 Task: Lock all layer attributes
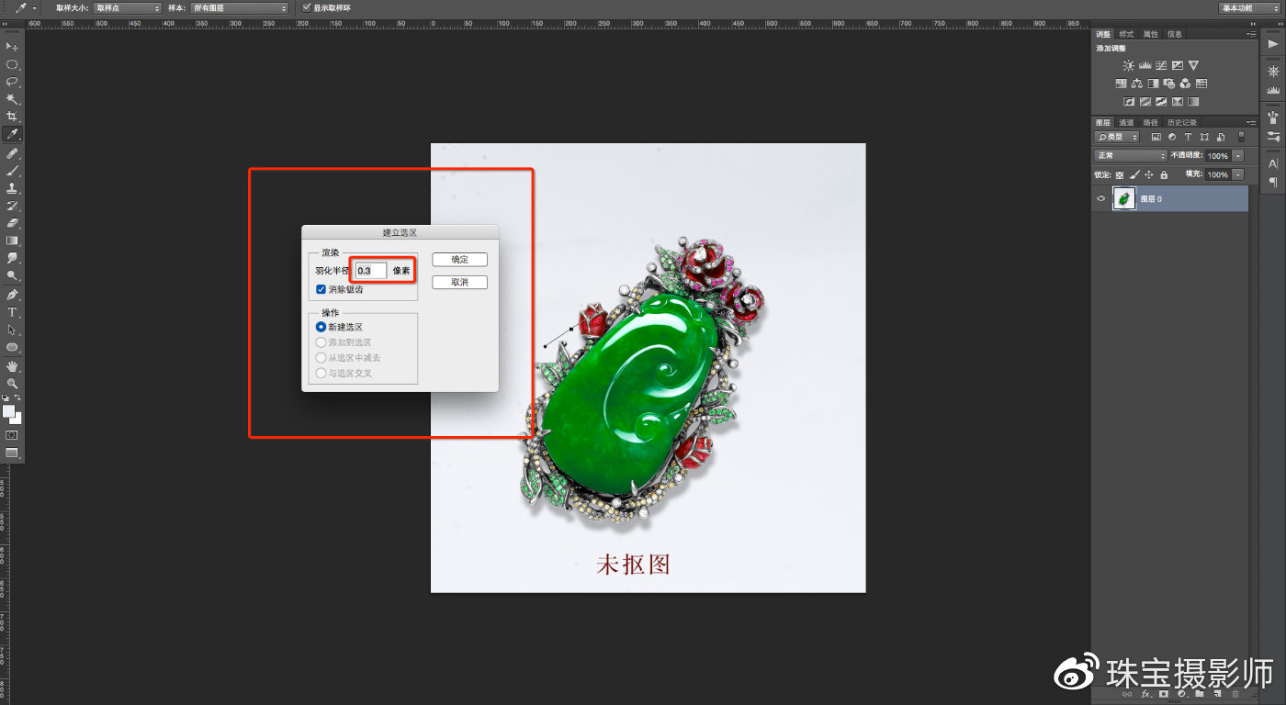pos(1164,174)
